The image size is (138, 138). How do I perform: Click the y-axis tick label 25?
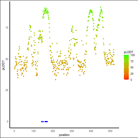(x=7, y=90)
